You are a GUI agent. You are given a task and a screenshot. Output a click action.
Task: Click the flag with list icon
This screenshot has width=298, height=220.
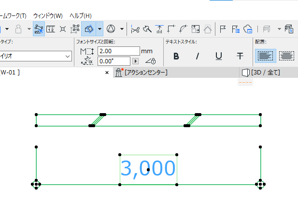coord(236,29)
